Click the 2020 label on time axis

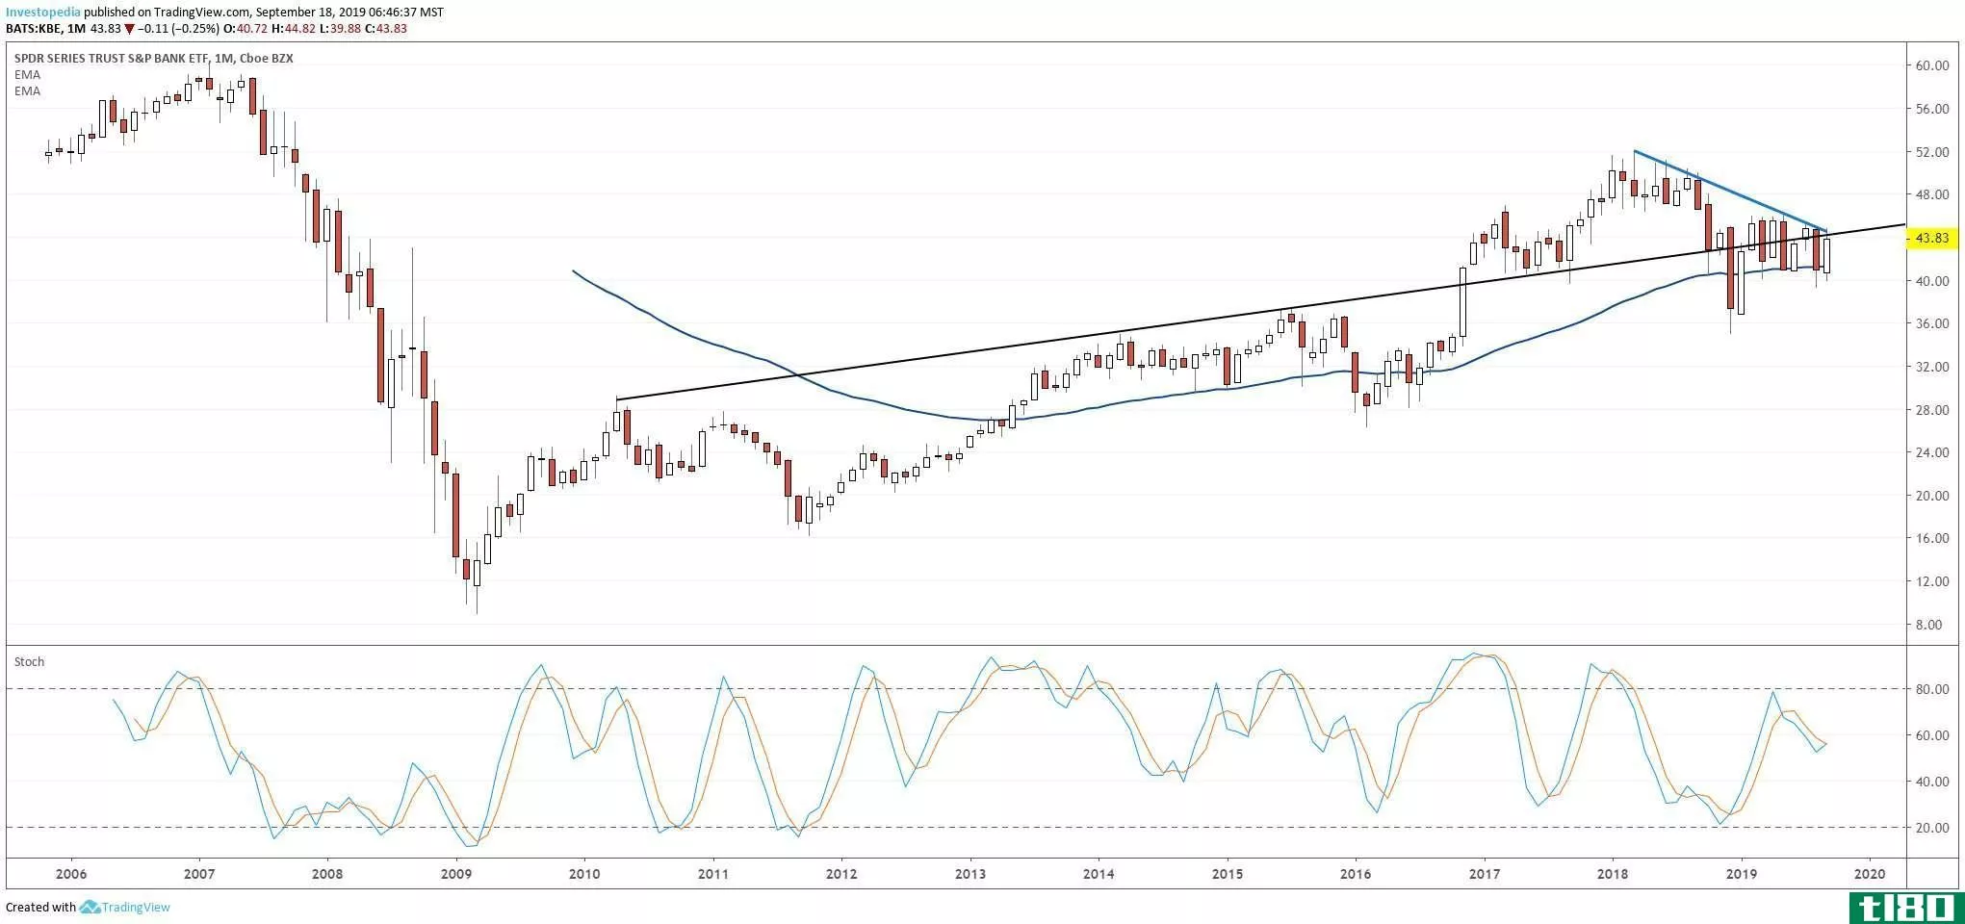coord(1870,874)
